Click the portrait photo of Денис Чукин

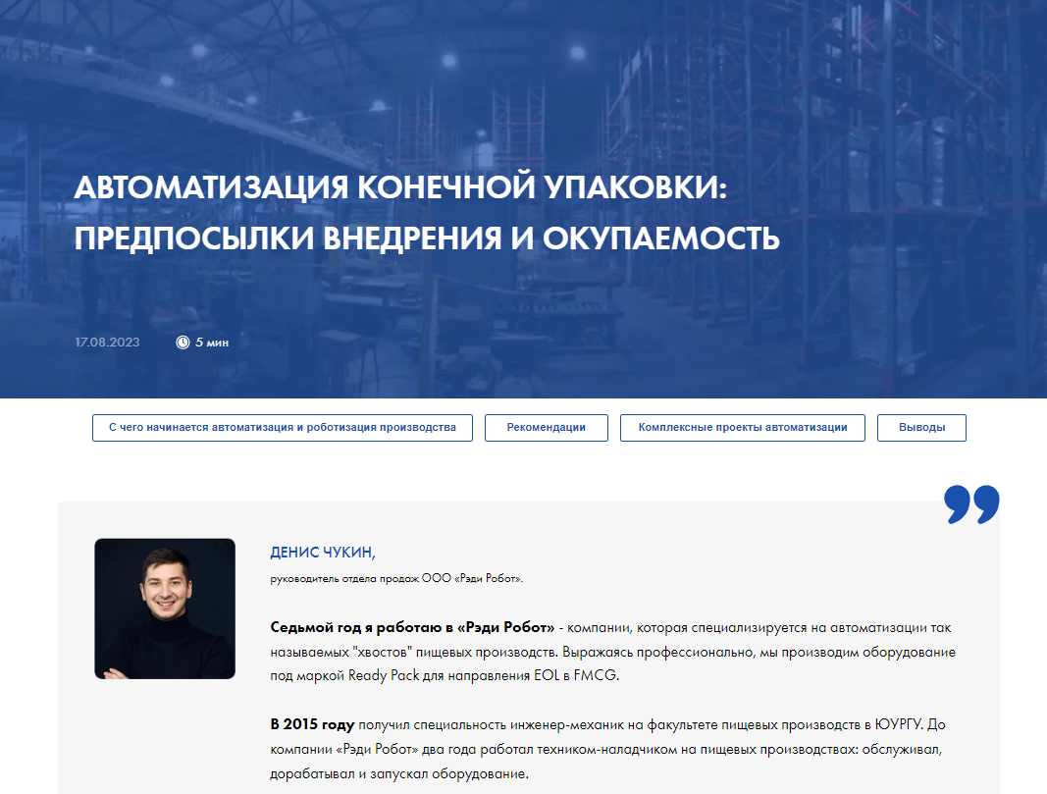point(165,609)
